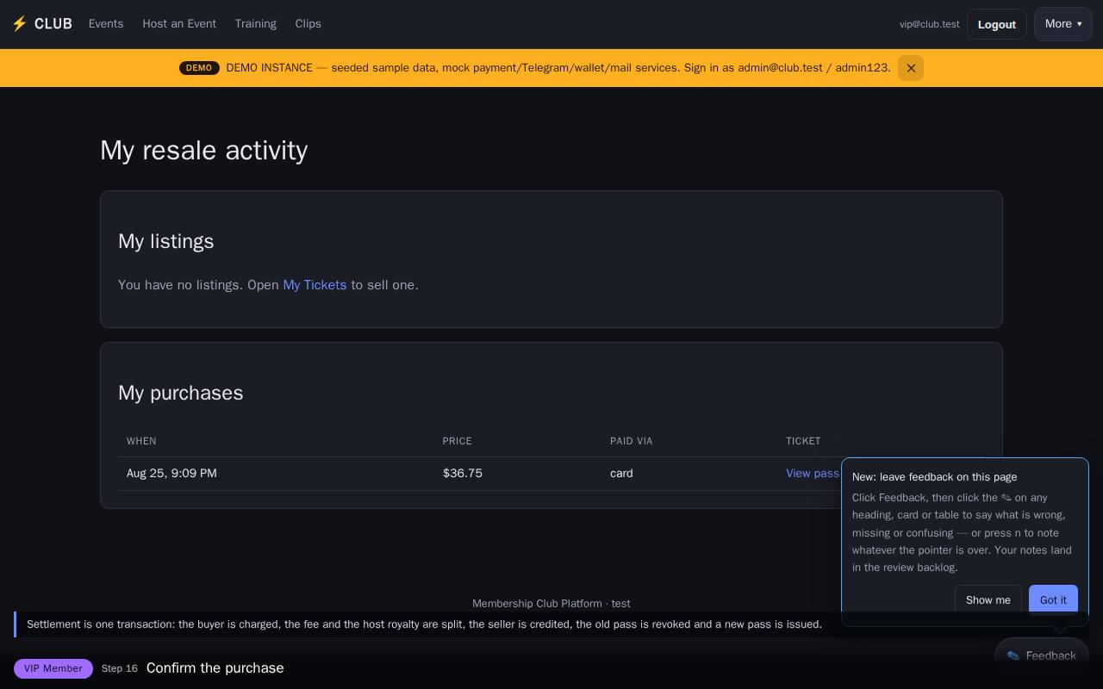Click the My listings heading

tap(166, 241)
